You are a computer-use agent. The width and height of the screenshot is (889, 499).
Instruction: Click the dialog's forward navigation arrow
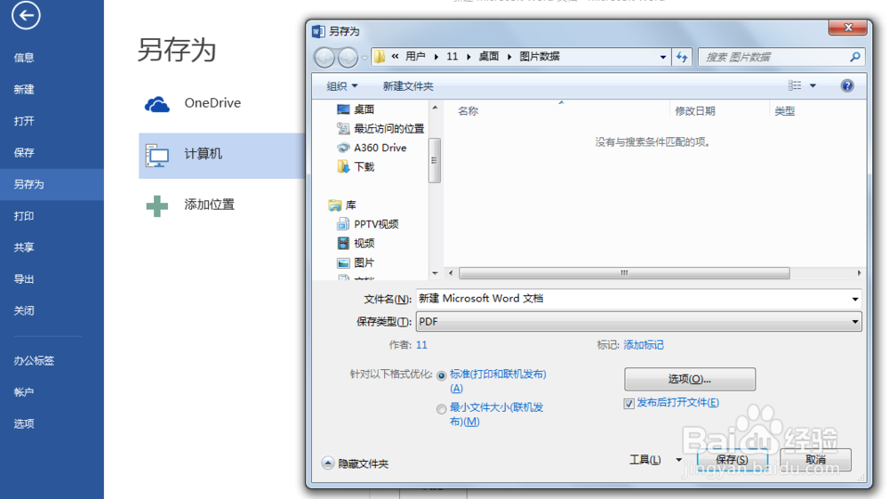[x=348, y=57]
